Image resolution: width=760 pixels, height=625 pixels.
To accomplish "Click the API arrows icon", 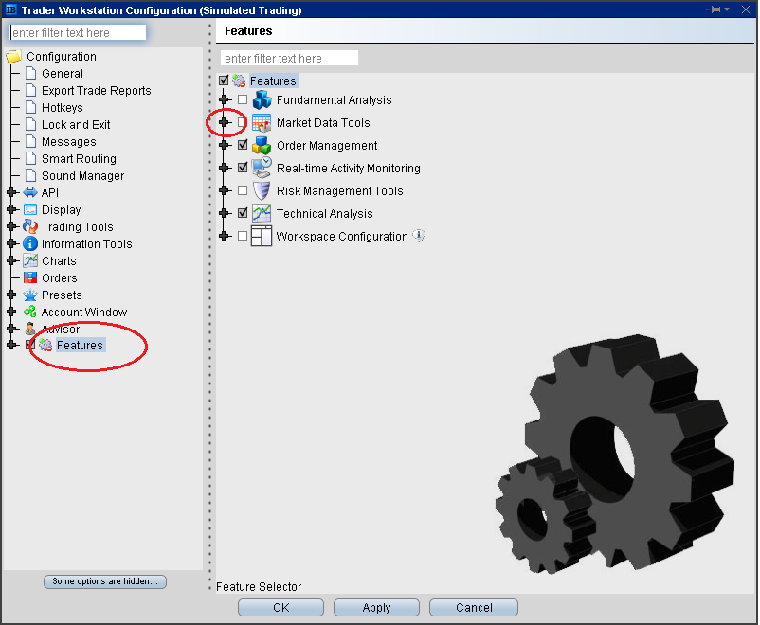I will point(30,192).
